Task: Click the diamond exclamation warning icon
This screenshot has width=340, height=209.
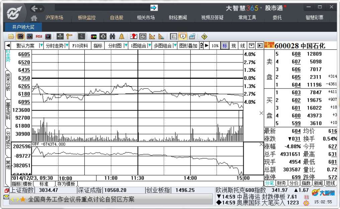Action: (x=103, y=36)
